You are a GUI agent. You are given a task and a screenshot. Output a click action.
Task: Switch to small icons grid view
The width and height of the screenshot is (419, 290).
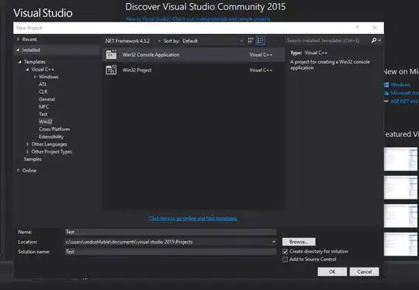tap(251, 40)
